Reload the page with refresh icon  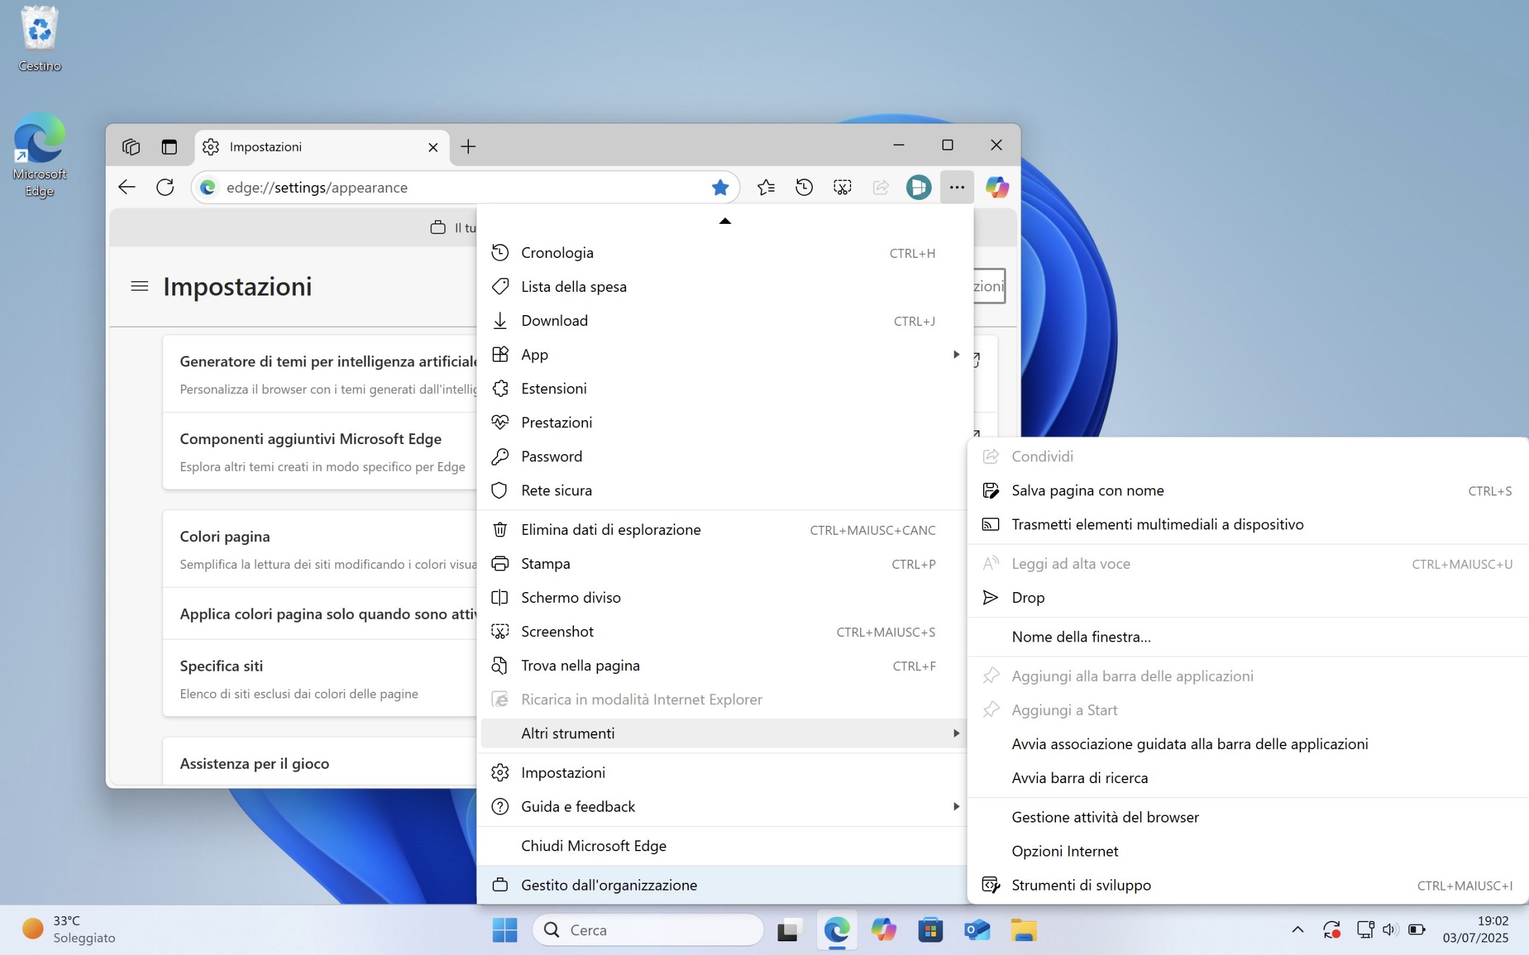click(x=165, y=187)
